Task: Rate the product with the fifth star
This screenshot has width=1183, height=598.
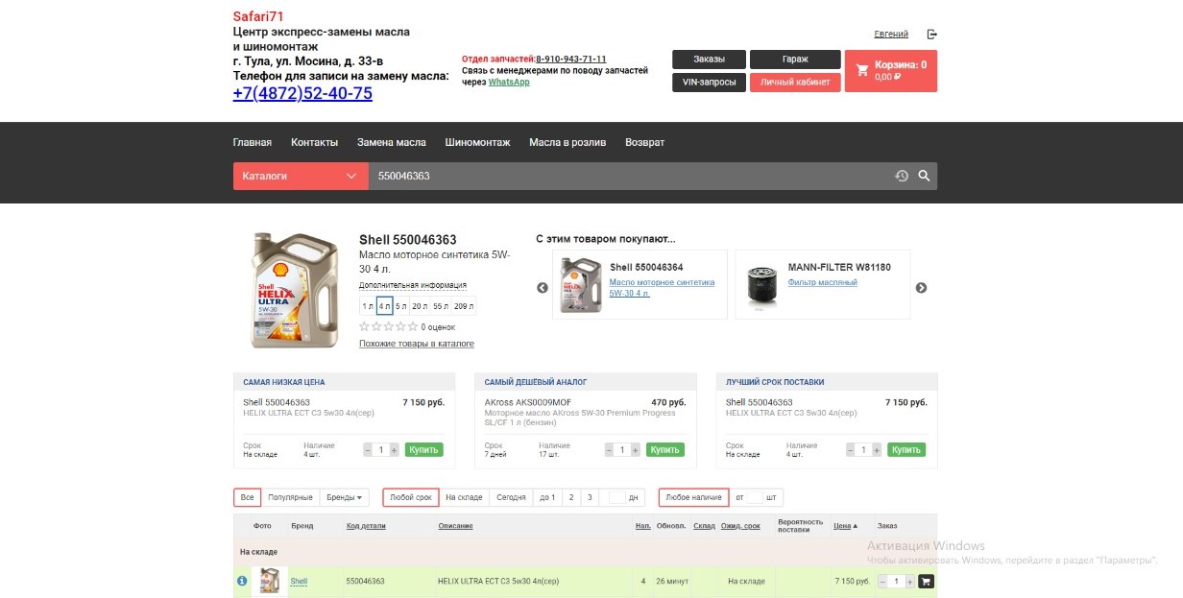Action: [x=414, y=326]
